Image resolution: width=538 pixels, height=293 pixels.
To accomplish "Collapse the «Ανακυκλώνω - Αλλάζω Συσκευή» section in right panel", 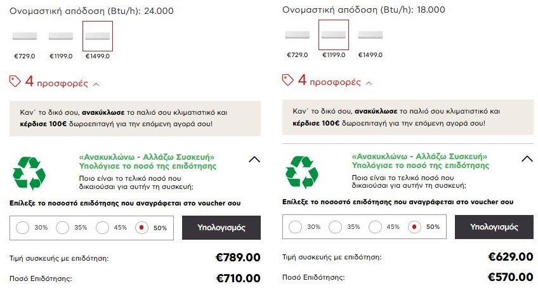I will (527, 159).
